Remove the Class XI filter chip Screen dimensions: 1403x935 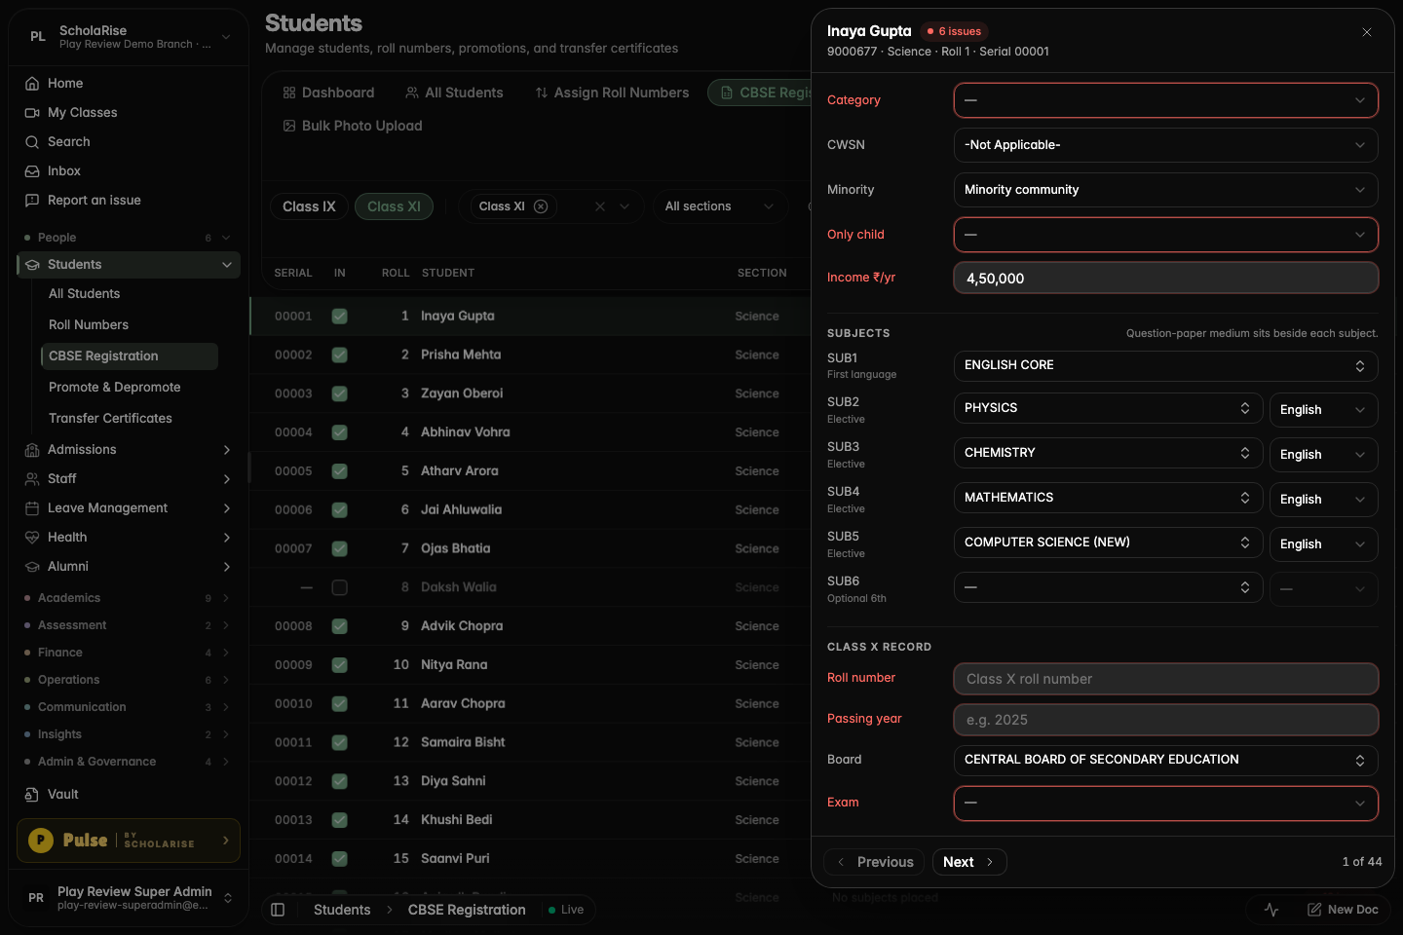click(541, 206)
